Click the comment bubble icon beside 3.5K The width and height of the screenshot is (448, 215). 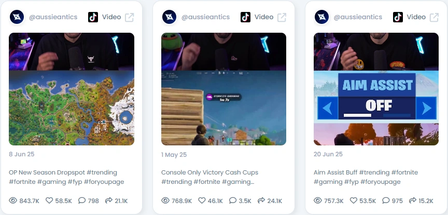[x=233, y=200]
